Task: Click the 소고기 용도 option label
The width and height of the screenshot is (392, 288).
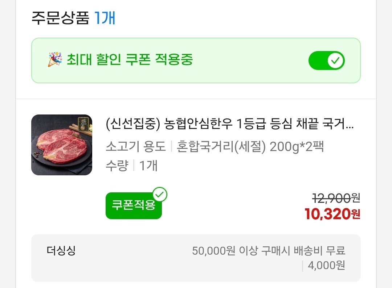Action: pos(135,147)
